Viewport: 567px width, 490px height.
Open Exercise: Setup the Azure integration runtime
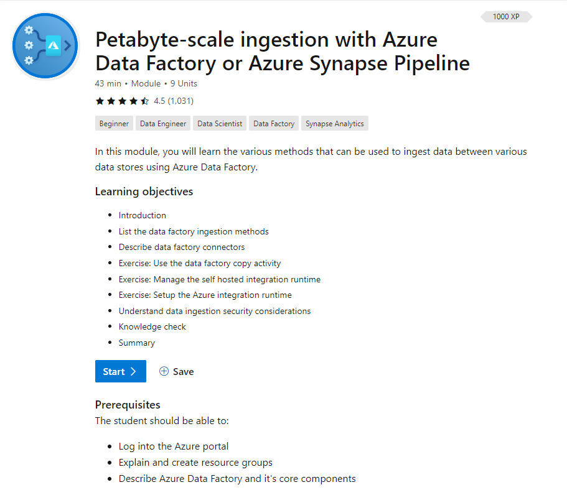[205, 295]
